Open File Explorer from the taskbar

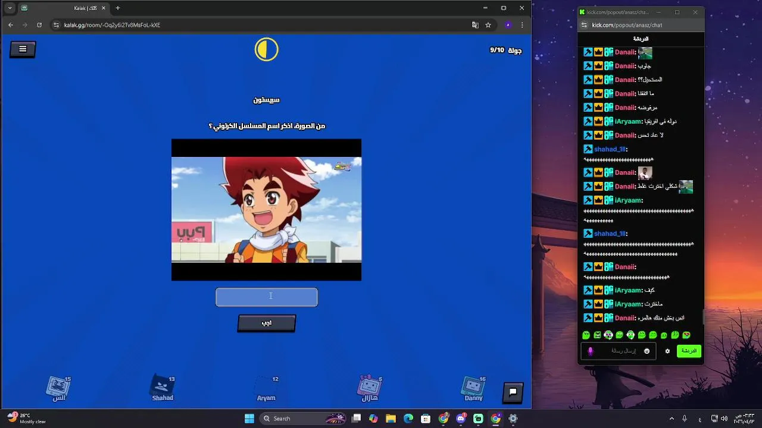(391, 418)
